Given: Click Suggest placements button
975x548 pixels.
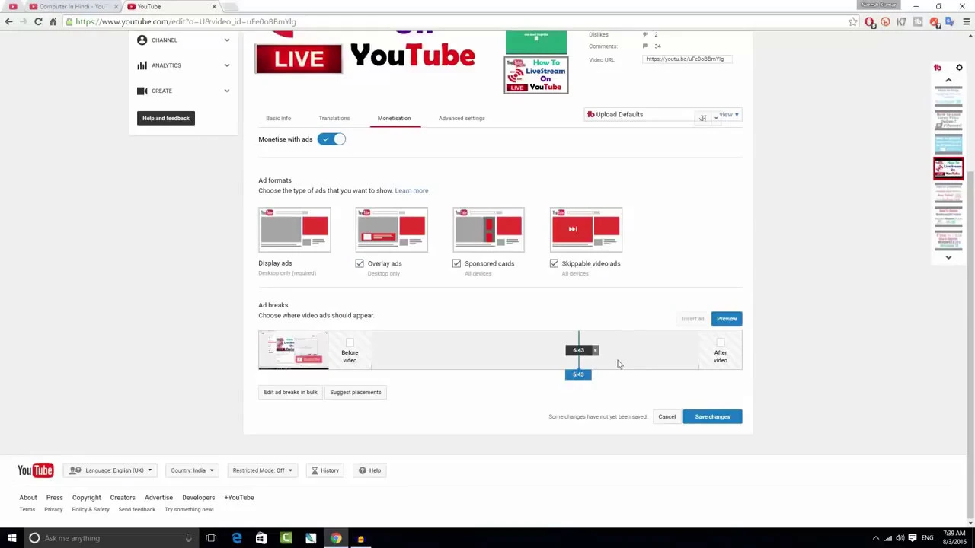Looking at the screenshot, I should tap(356, 393).
